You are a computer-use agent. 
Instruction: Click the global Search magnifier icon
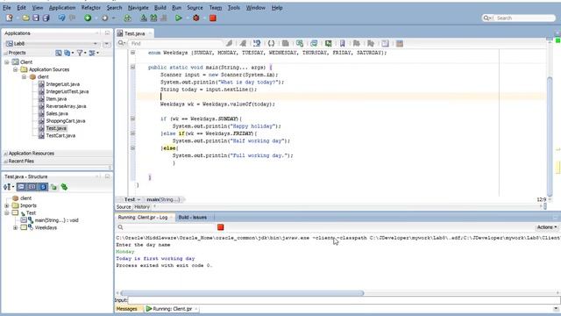click(486, 18)
